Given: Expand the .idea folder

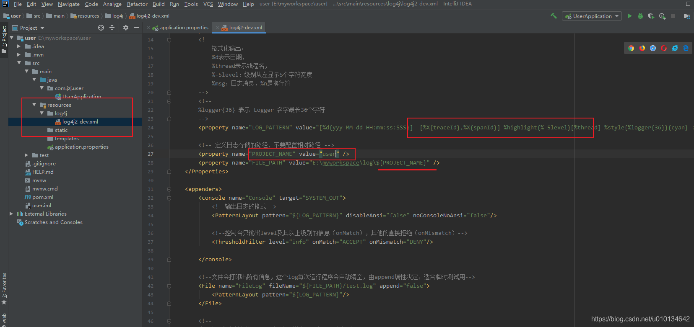Looking at the screenshot, I should pyautogui.click(x=19, y=46).
